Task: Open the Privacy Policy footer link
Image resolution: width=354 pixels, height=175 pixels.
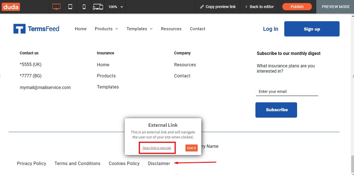Action: pyautogui.click(x=32, y=163)
